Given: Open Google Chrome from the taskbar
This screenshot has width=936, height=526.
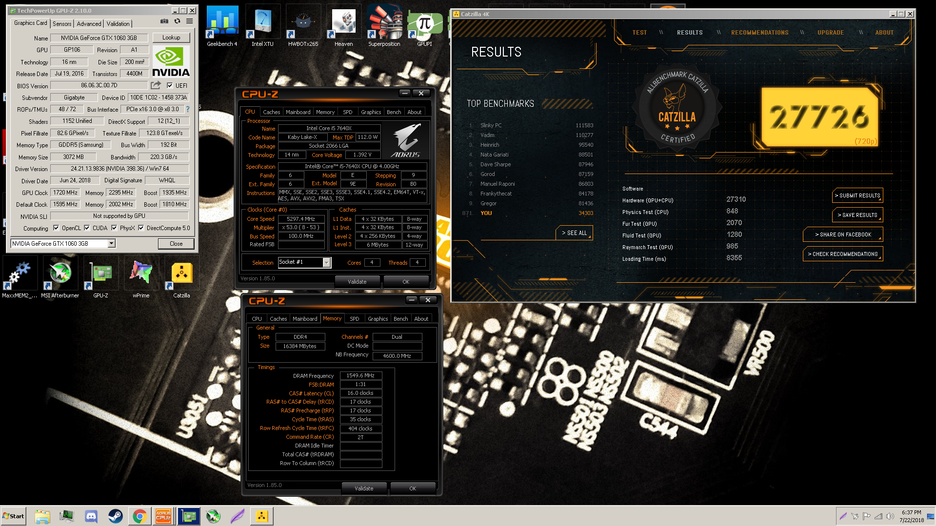Looking at the screenshot, I should [139, 516].
